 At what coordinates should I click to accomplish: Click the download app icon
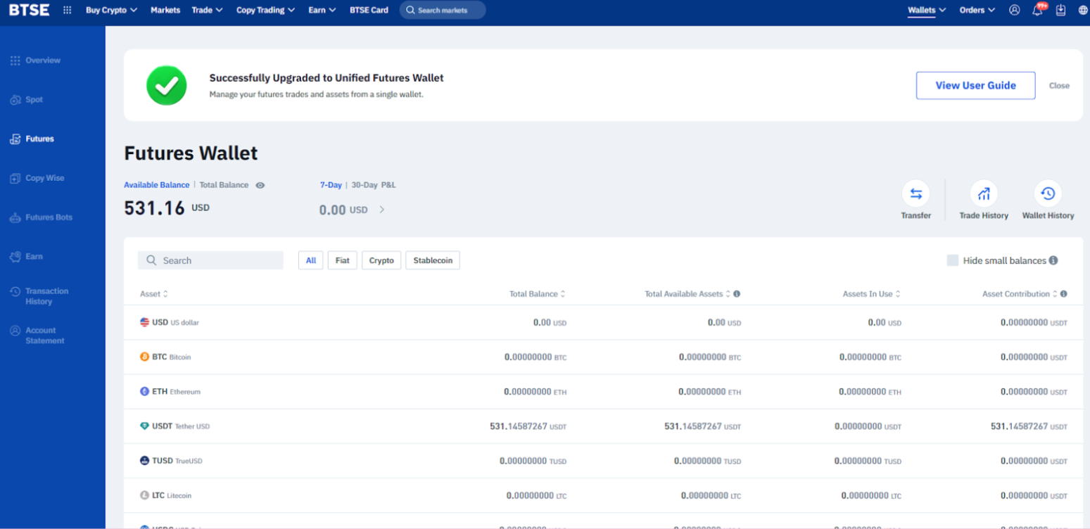(1060, 11)
